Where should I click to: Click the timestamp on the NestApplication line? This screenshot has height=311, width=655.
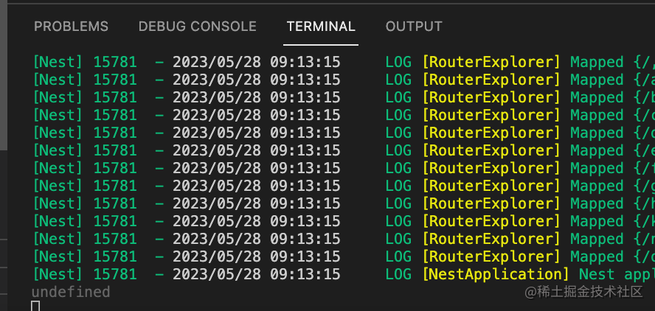tap(256, 274)
